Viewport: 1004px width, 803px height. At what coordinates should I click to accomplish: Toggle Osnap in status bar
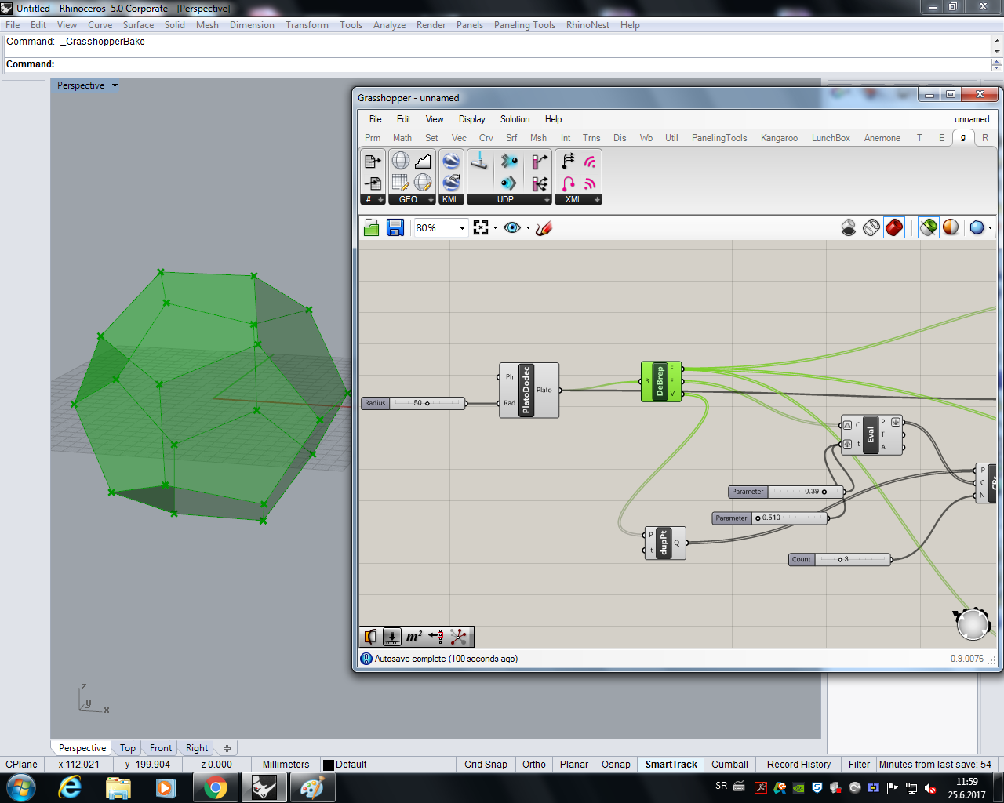pyautogui.click(x=616, y=765)
